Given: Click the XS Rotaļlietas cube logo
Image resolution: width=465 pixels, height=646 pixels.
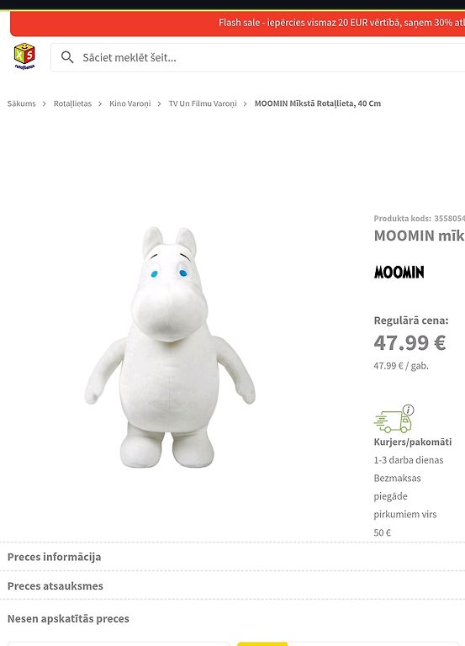Looking at the screenshot, I should [24, 56].
